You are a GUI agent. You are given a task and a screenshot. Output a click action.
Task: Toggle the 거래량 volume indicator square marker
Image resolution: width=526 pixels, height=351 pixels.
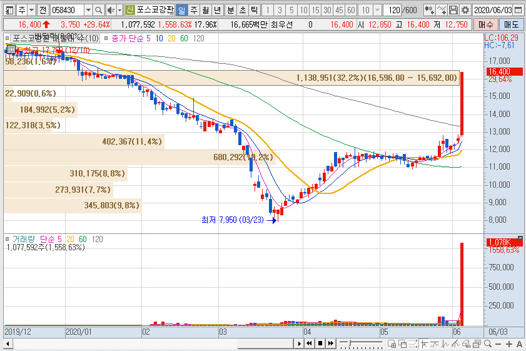[x=7, y=239]
